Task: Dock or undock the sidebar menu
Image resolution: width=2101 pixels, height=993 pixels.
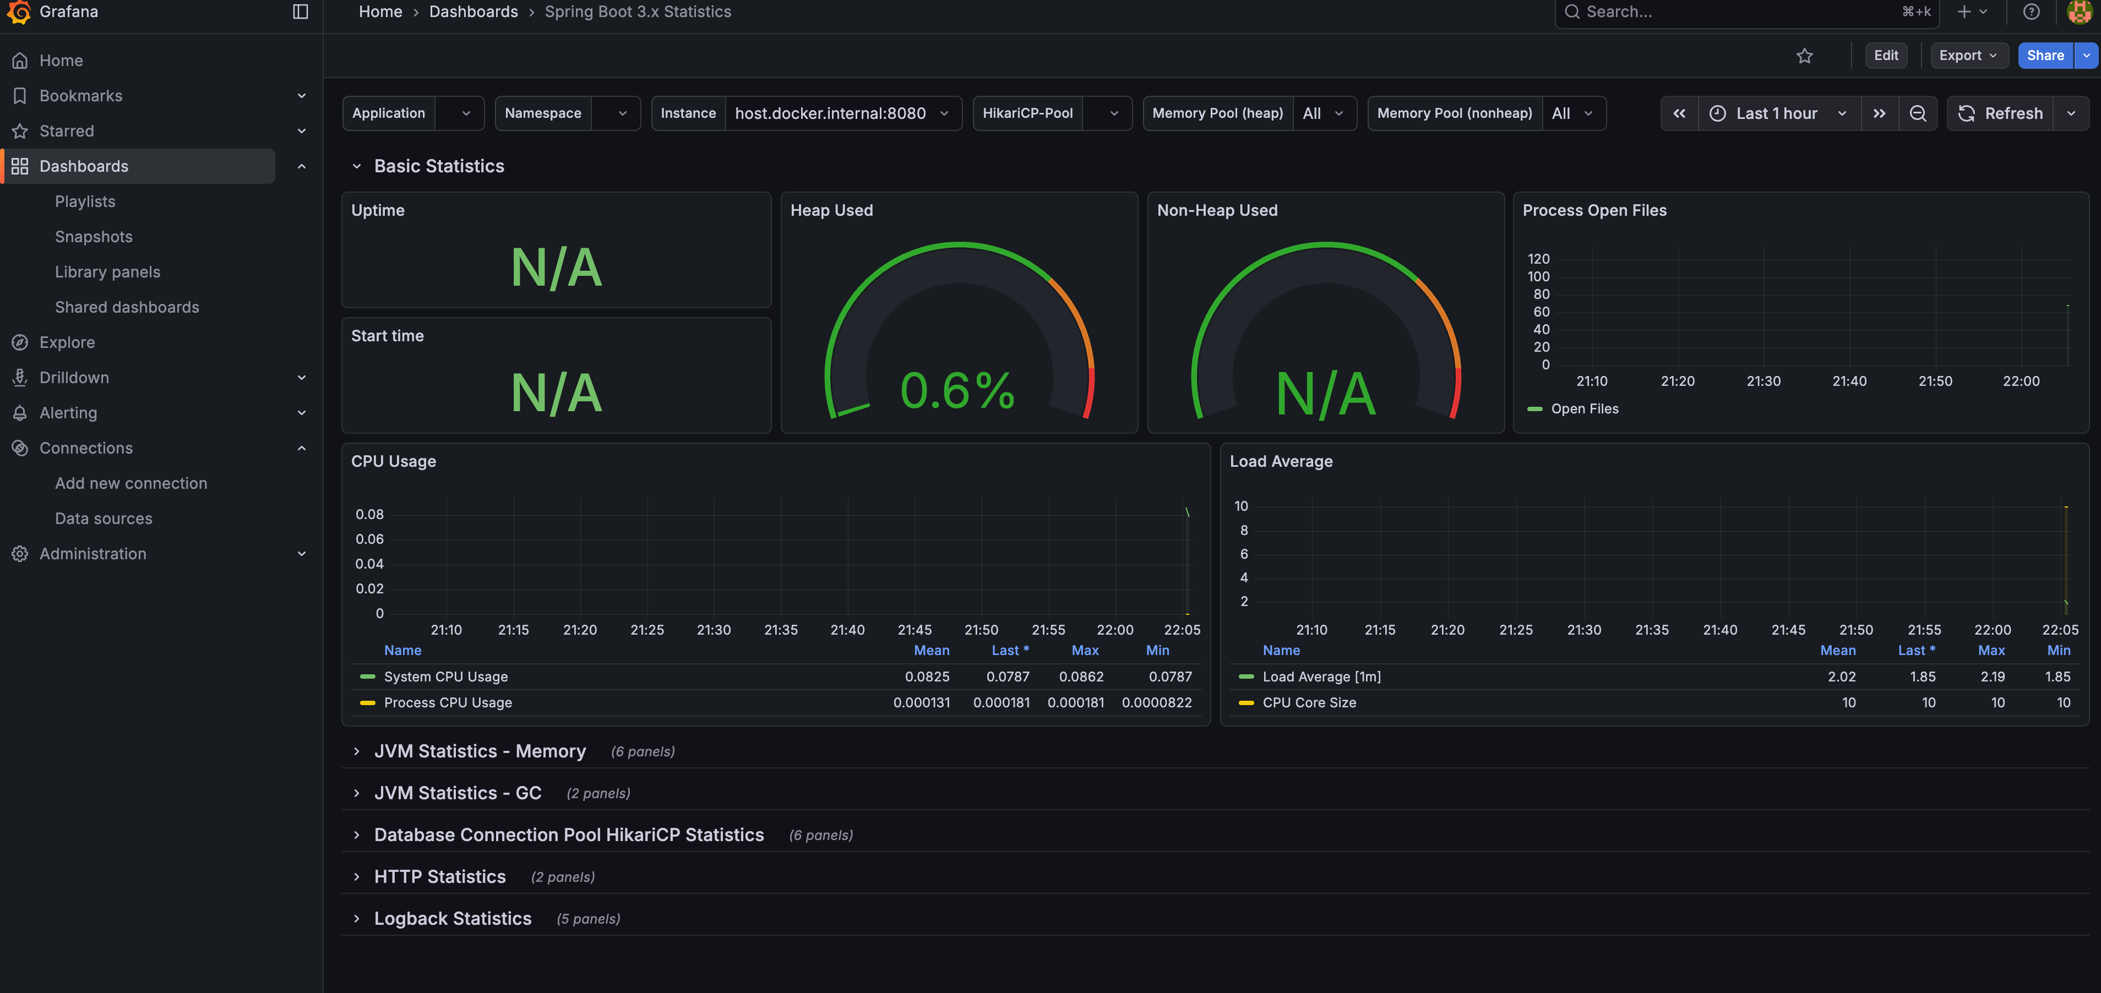Action: 300,12
